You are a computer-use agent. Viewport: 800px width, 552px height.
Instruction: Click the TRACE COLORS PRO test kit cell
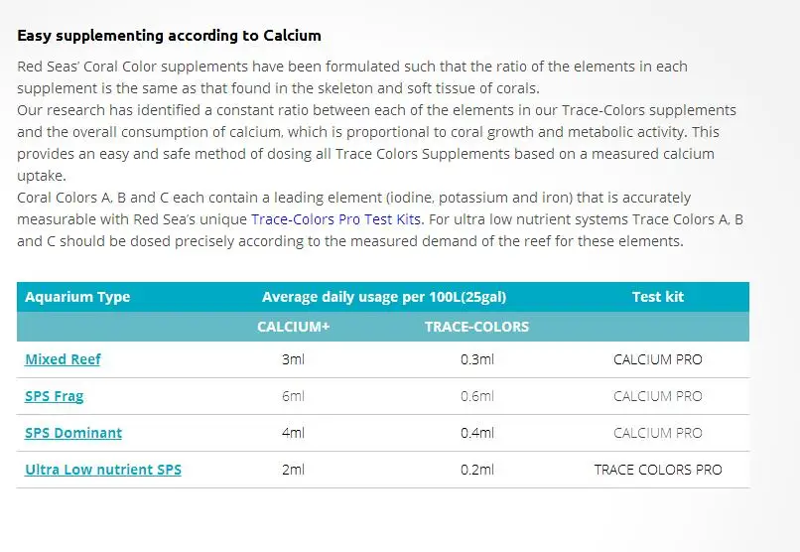(x=658, y=470)
